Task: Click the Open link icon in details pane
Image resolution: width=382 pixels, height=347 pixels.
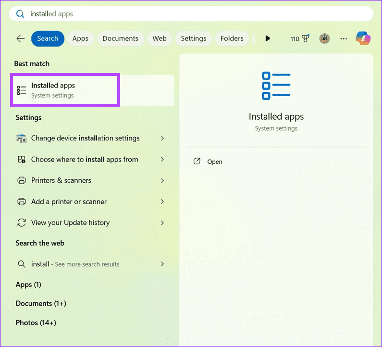Action: [197, 161]
